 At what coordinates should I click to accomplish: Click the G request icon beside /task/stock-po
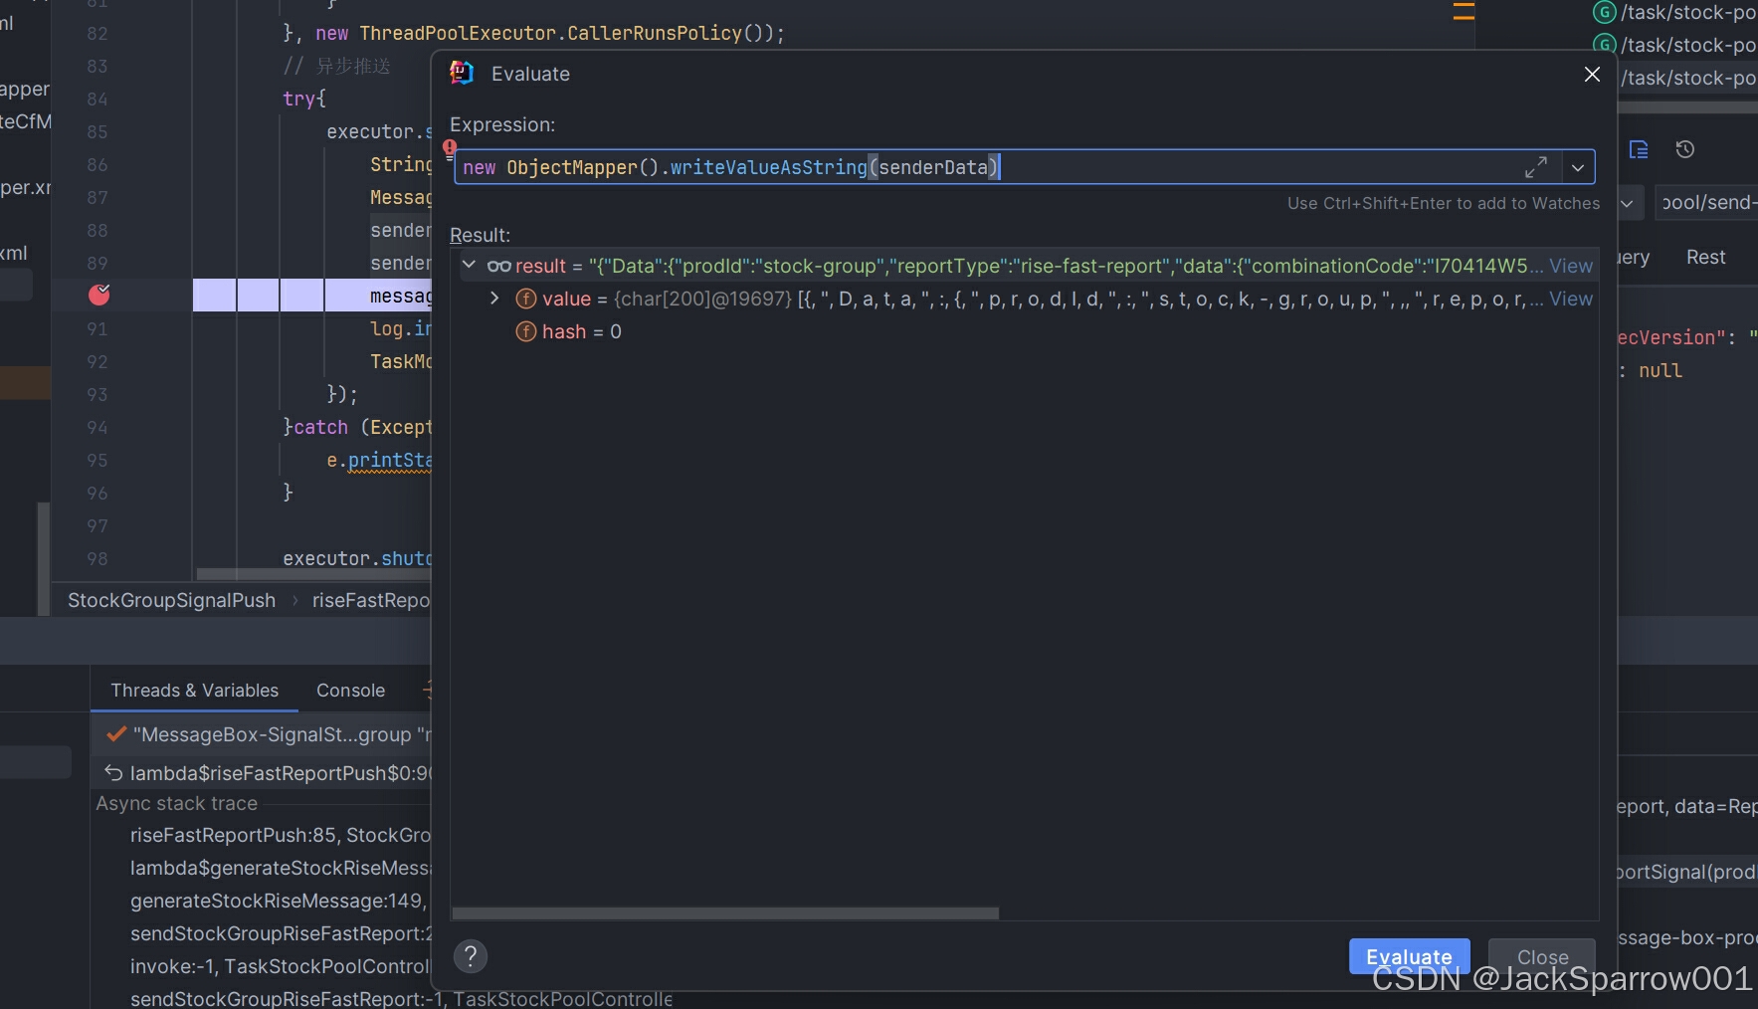click(1603, 13)
